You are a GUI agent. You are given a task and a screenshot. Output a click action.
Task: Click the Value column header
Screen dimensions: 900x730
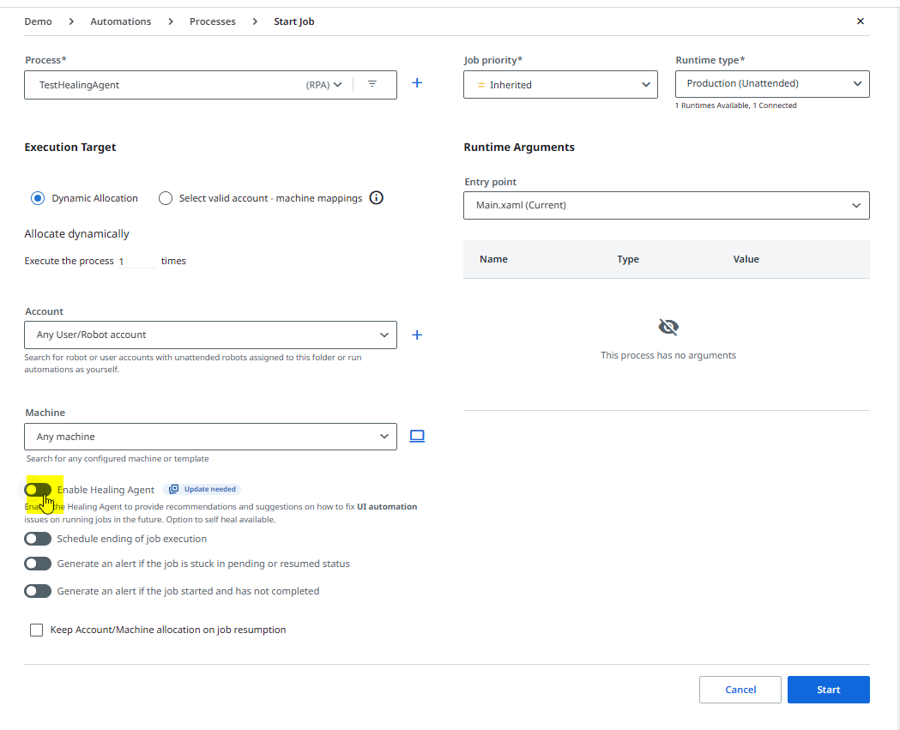746,259
